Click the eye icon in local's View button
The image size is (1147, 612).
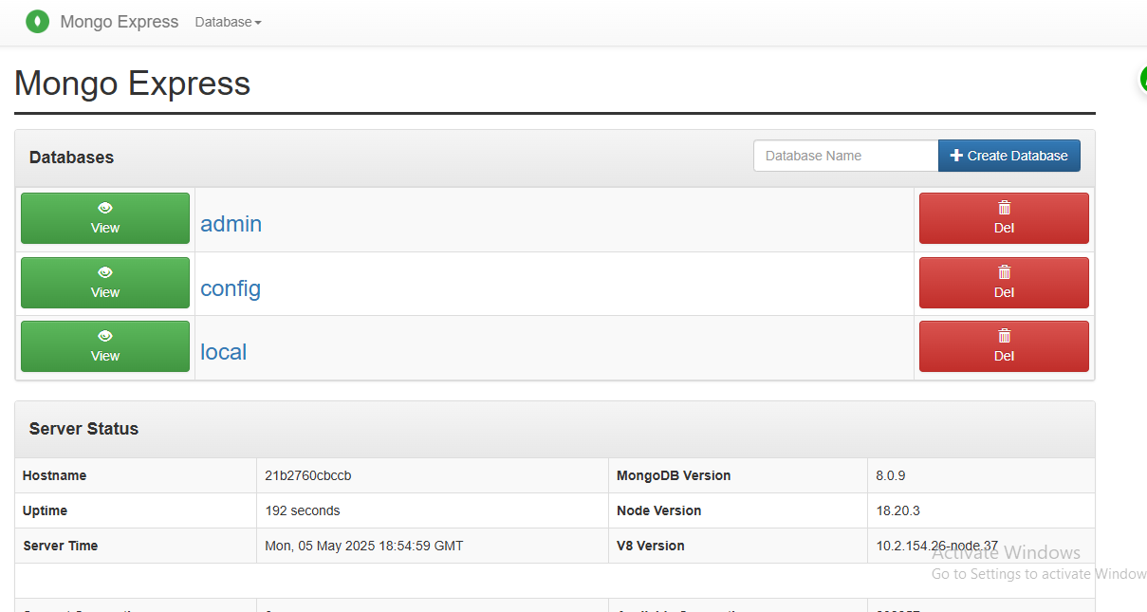105,336
